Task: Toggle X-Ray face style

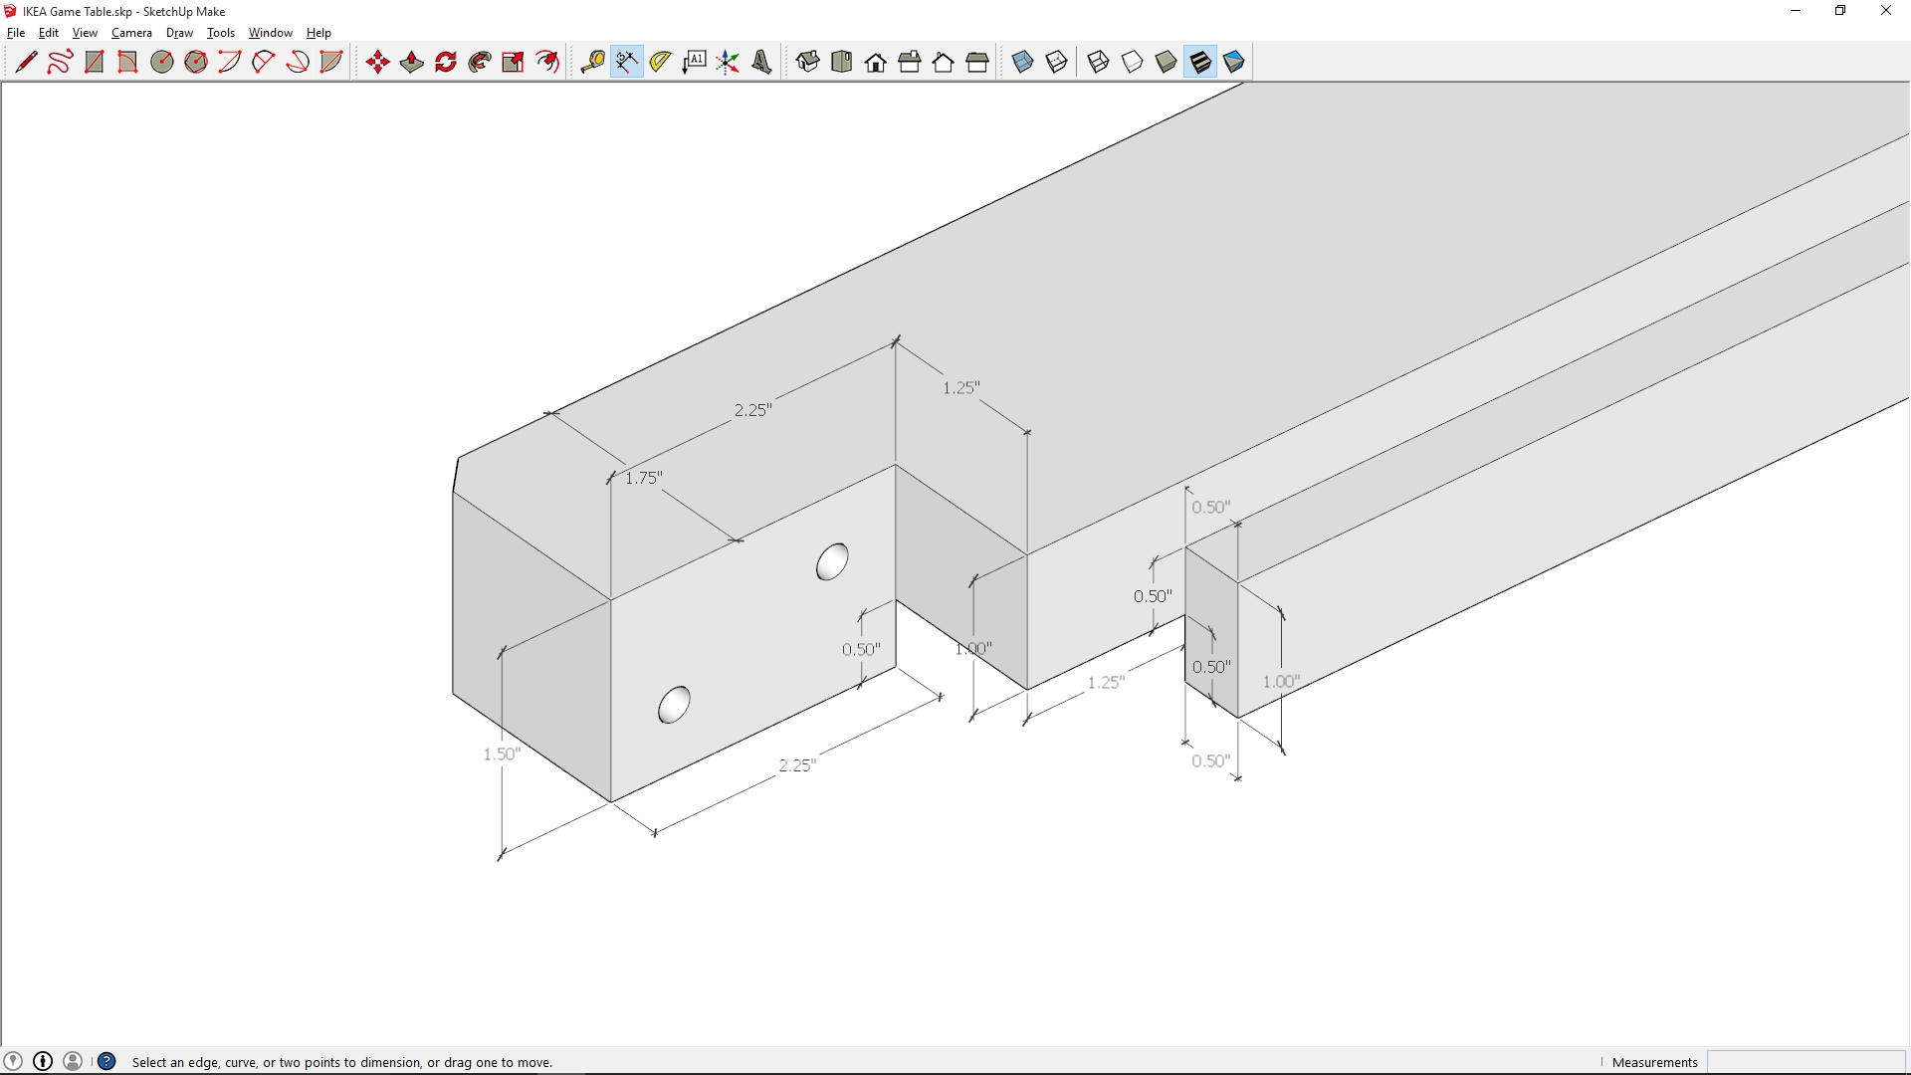Action: pos(1022,62)
